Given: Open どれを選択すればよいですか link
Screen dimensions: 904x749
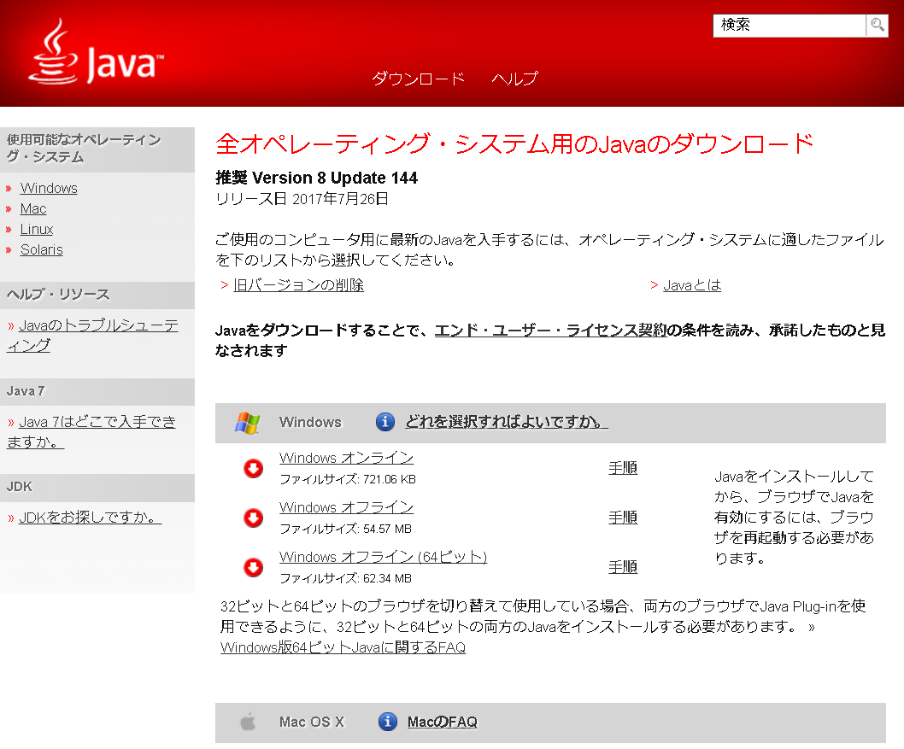Looking at the screenshot, I should pos(507,422).
